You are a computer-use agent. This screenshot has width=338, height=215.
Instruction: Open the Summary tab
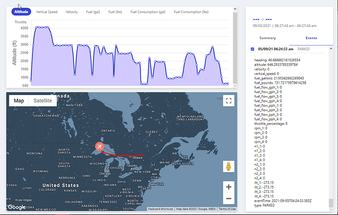(267, 38)
